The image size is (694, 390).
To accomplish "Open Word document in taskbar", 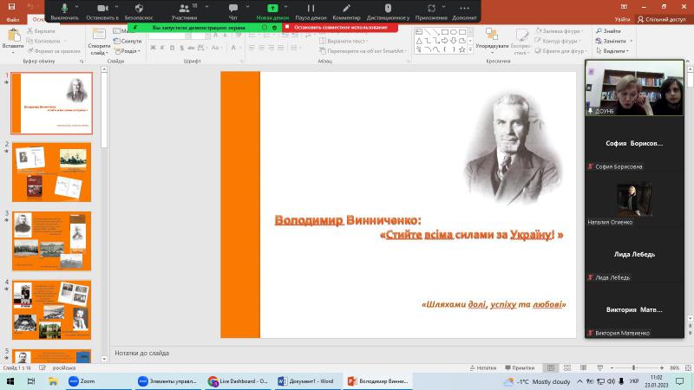I will click(x=308, y=381).
